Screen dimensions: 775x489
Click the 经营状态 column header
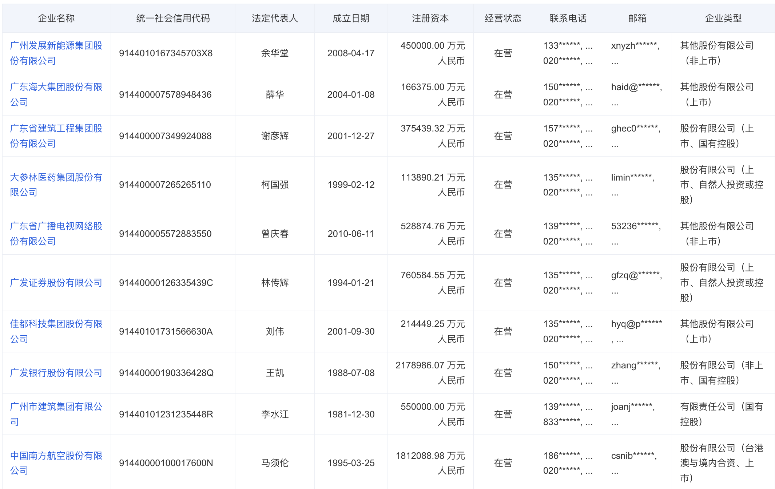point(503,18)
